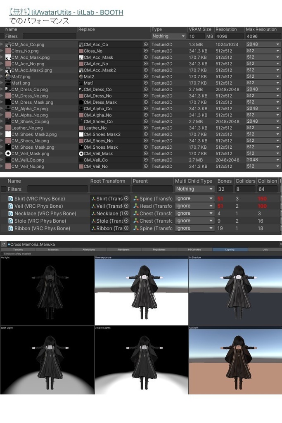Click the texture Name filter input field
Viewport: 282px width, 423px height.
click(x=49, y=36)
